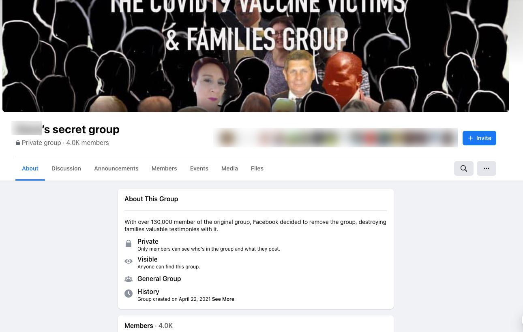Go to the Members tab
The height and width of the screenshot is (332, 523).
coord(164,168)
